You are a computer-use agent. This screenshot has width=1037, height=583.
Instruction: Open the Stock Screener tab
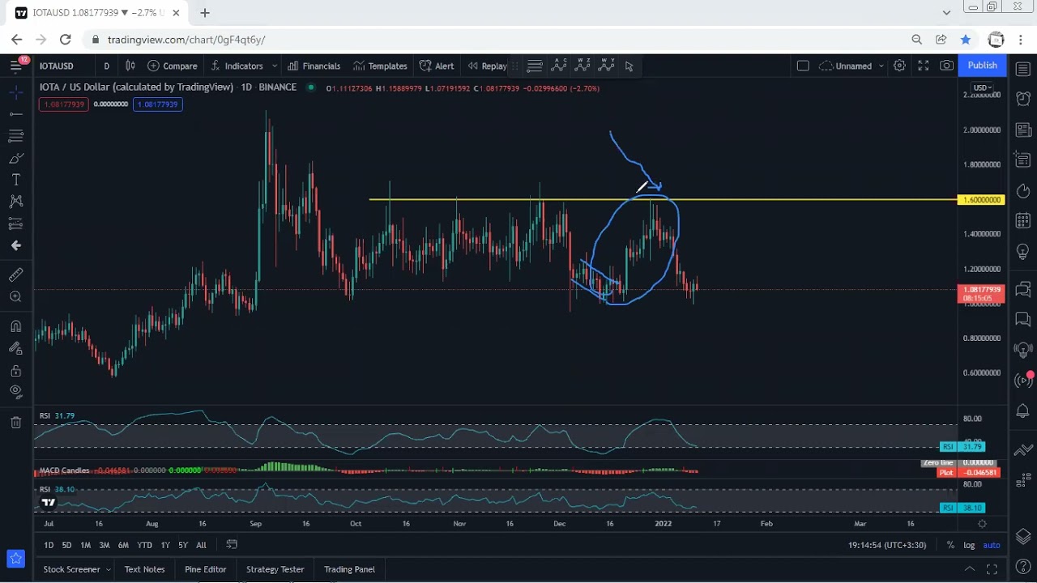pyautogui.click(x=71, y=569)
